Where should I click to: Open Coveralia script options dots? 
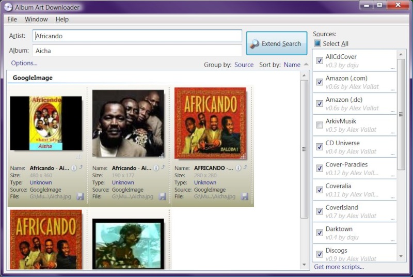(392, 197)
